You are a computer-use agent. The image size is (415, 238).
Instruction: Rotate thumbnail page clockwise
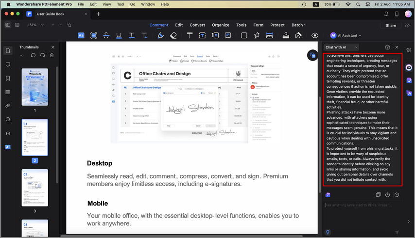[x=42, y=55]
